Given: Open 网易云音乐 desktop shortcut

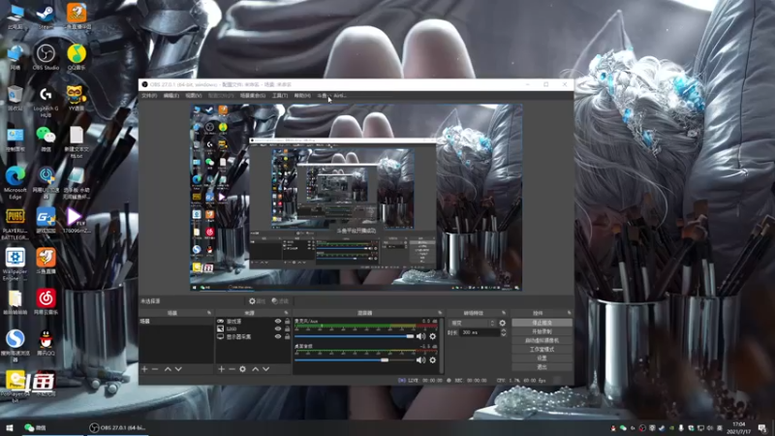Looking at the screenshot, I should pyautogui.click(x=46, y=302).
